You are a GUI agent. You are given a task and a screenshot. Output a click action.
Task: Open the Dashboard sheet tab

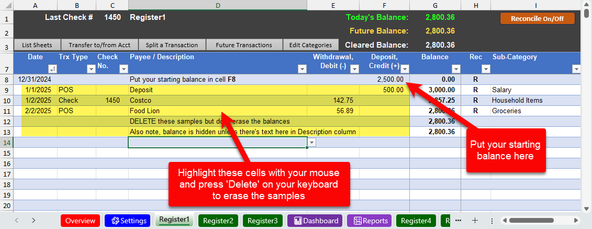pyautogui.click(x=315, y=221)
